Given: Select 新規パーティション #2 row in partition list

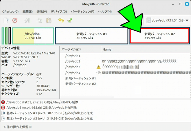Looking at the screenshot, I should [81, 84].
